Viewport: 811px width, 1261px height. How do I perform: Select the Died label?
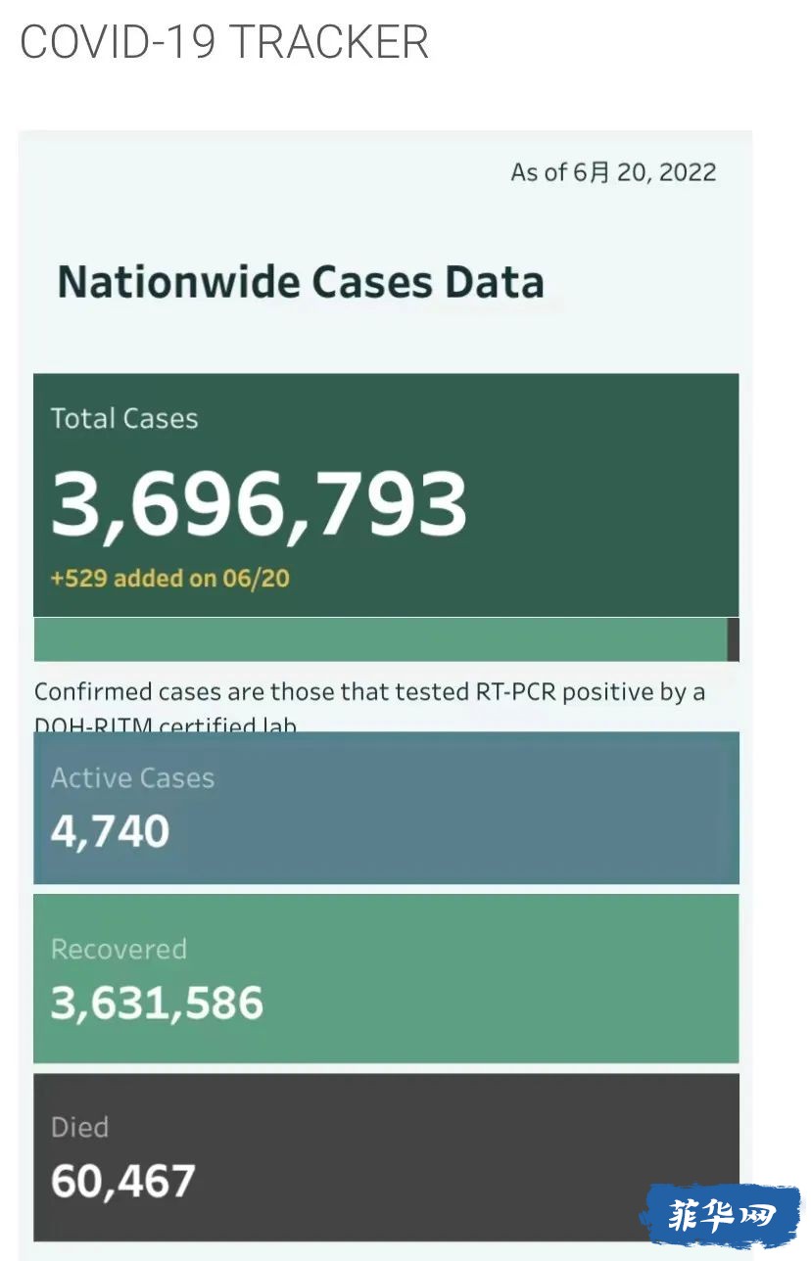pyautogui.click(x=79, y=1128)
